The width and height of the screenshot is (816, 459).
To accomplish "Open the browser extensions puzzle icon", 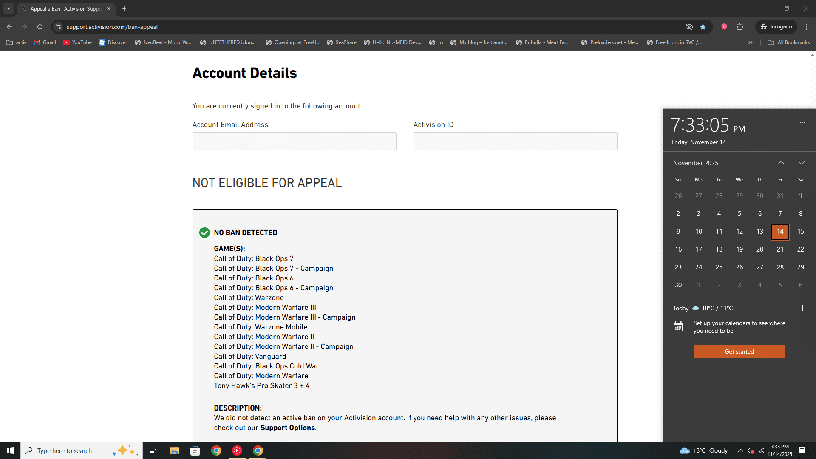I will 740,27.
